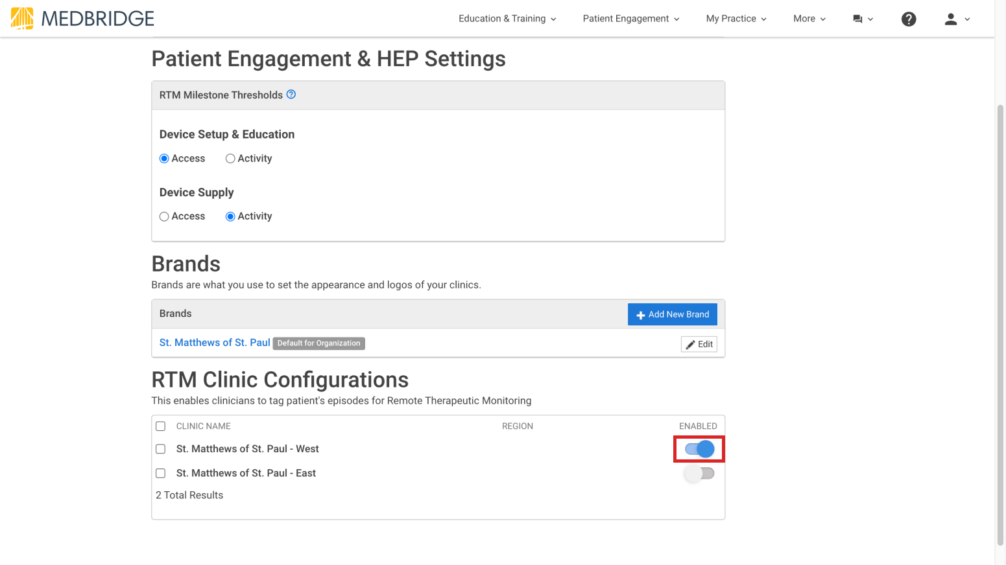This screenshot has width=1006, height=565.
Task: Click the plus icon on Add New Brand
Action: tap(641, 314)
